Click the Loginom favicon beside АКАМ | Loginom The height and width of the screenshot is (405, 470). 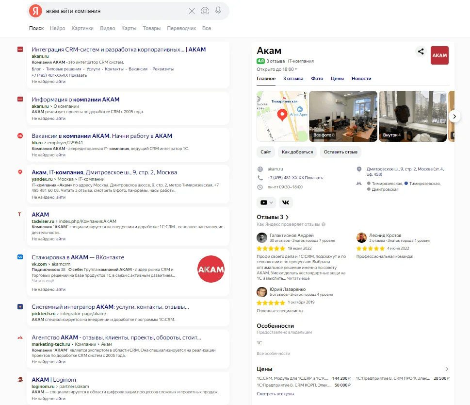coord(20,379)
